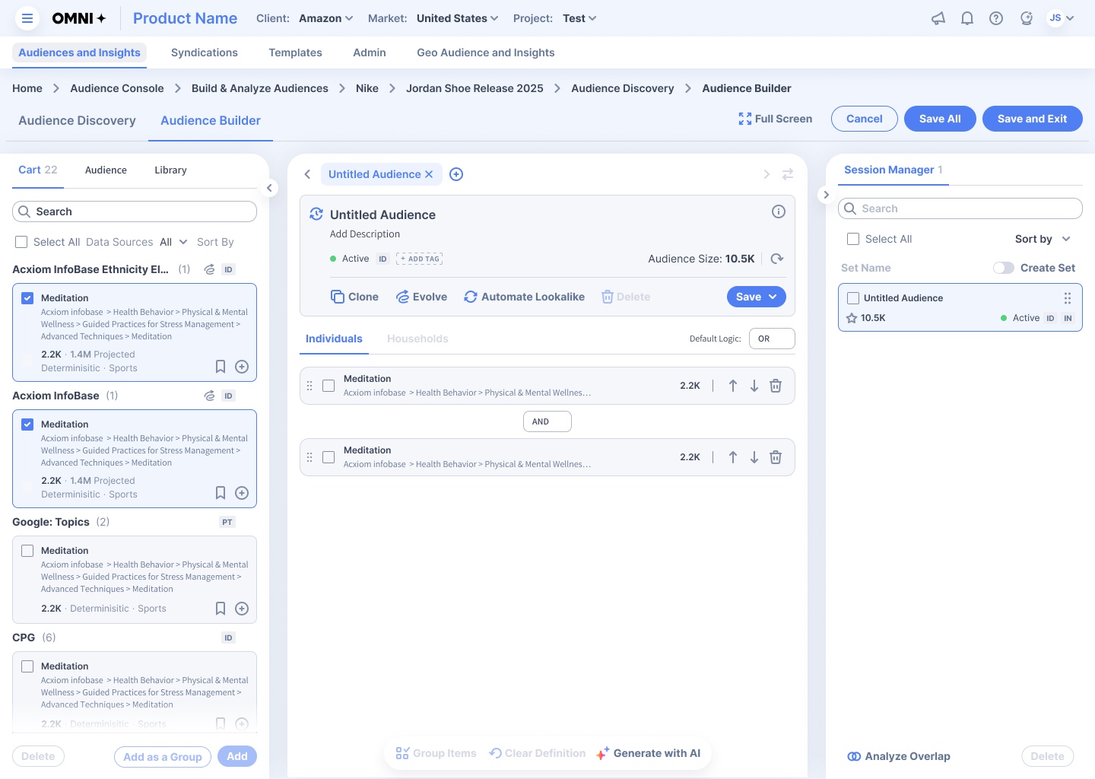Collapse the Session Manager panel
The image size is (1095, 779).
coord(826,195)
